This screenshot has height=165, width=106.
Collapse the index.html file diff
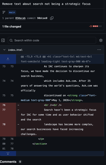tap(4, 50)
